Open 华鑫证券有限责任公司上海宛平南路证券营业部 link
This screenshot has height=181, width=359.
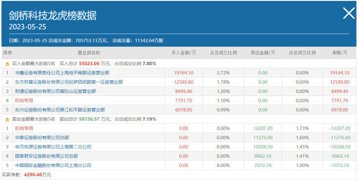62,73
